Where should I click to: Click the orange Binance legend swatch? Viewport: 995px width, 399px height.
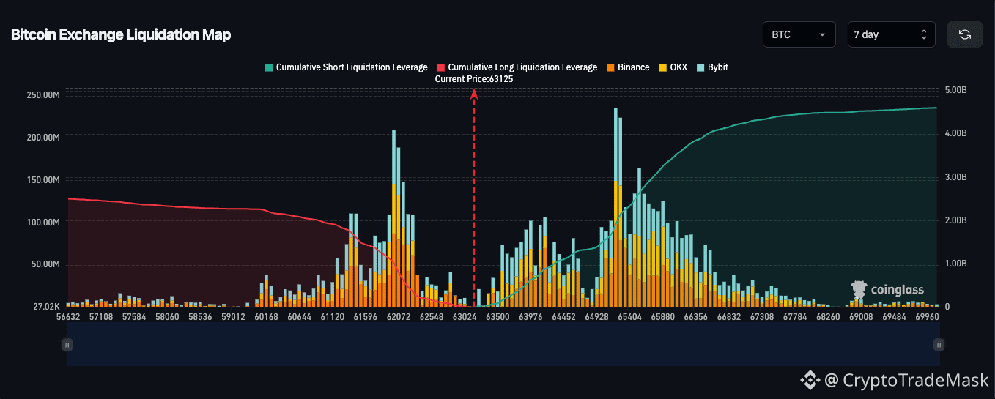click(x=610, y=67)
